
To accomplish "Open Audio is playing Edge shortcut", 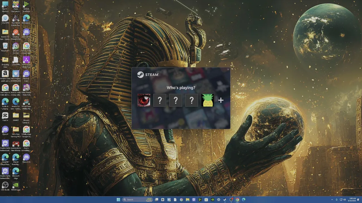I will coord(5,104).
